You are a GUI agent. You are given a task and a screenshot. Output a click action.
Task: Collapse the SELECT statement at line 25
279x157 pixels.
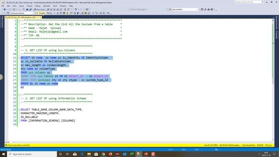(x=19, y=109)
